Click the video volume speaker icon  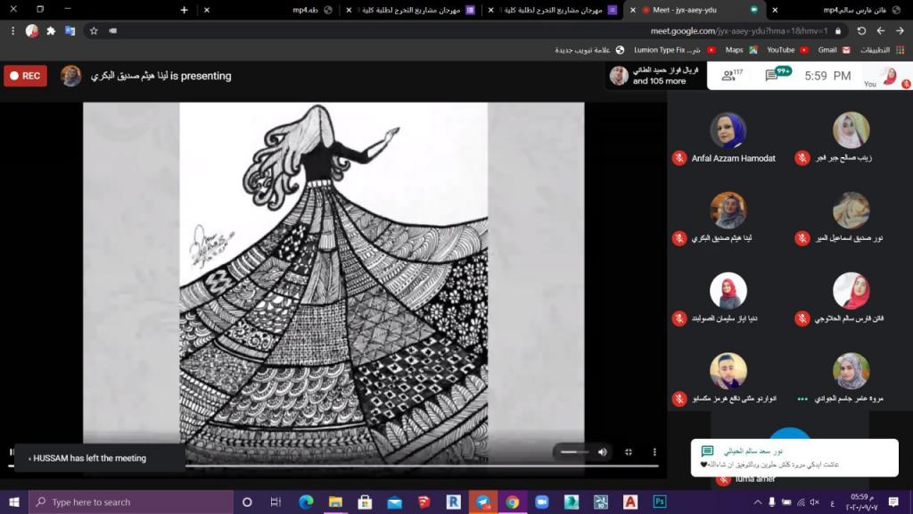[603, 452]
